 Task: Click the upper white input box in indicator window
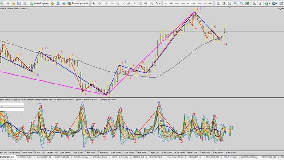pyautogui.click(x=12, y=104)
